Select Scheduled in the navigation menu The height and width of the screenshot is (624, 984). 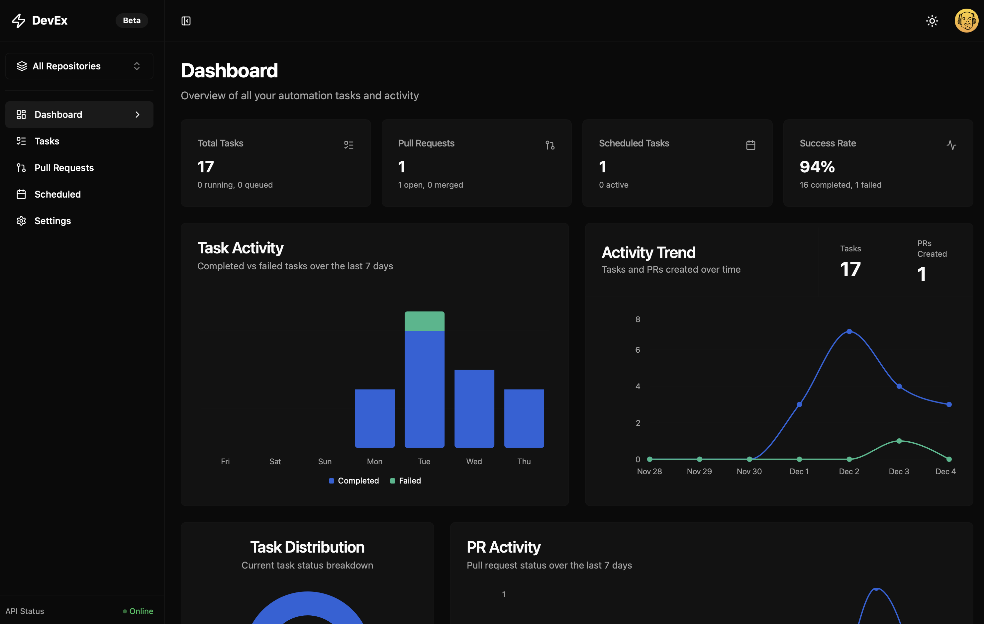pyautogui.click(x=57, y=194)
